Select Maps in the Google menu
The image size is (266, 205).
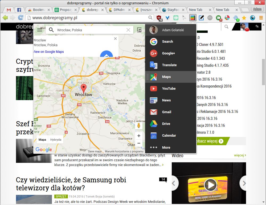click(171, 77)
